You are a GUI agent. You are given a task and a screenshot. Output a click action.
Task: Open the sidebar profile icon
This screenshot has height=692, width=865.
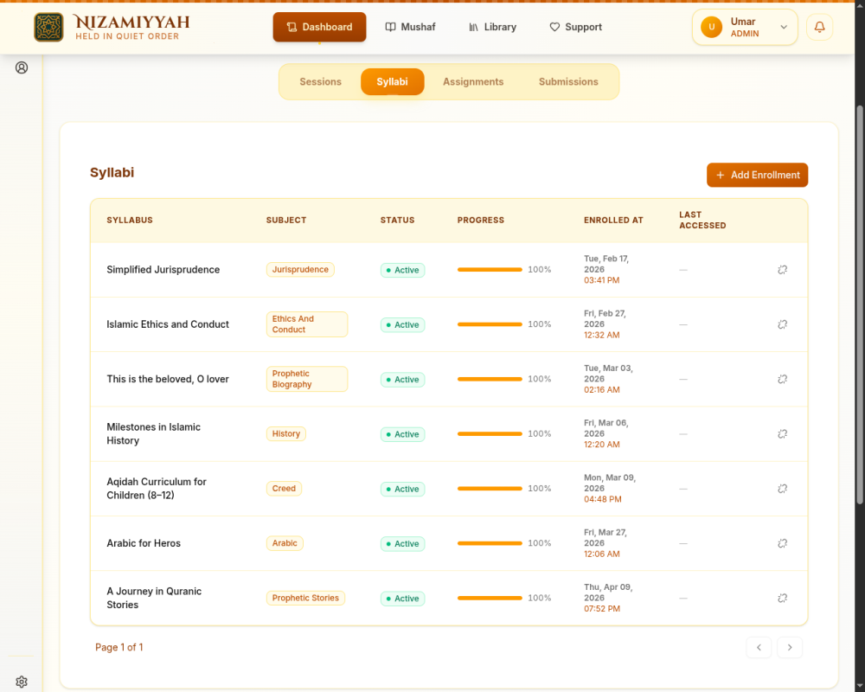tap(22, 67)
